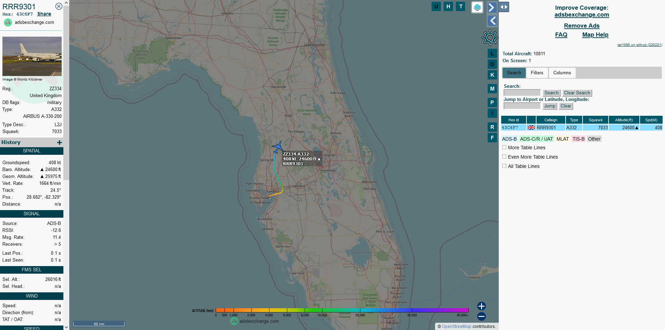The height and width of the screenshot is (330, 665).
Task: Click the O map toggle button
Action: 492,64
